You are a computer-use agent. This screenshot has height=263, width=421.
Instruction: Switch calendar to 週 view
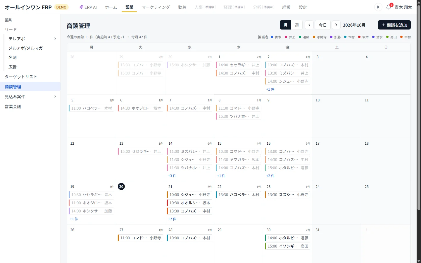[297, 25]
